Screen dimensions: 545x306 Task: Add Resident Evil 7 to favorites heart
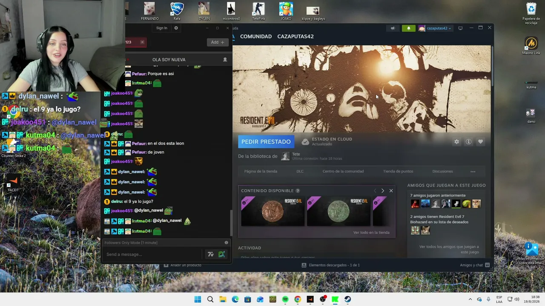pos(480,142)
